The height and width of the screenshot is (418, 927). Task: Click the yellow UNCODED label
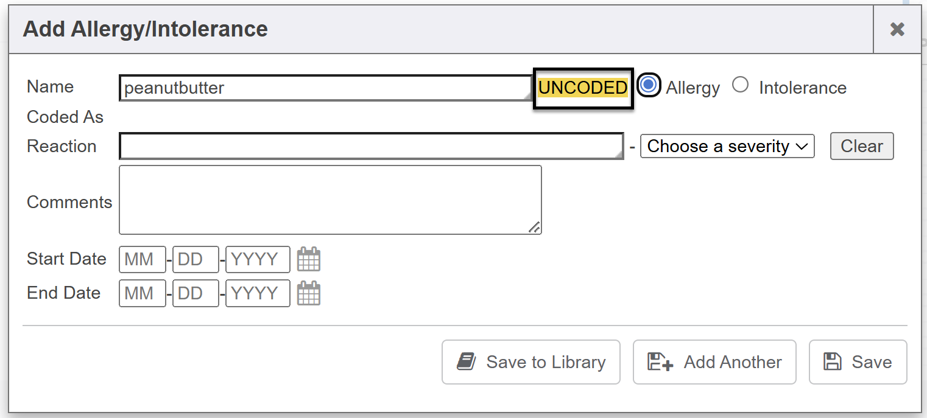coord(583,88)
